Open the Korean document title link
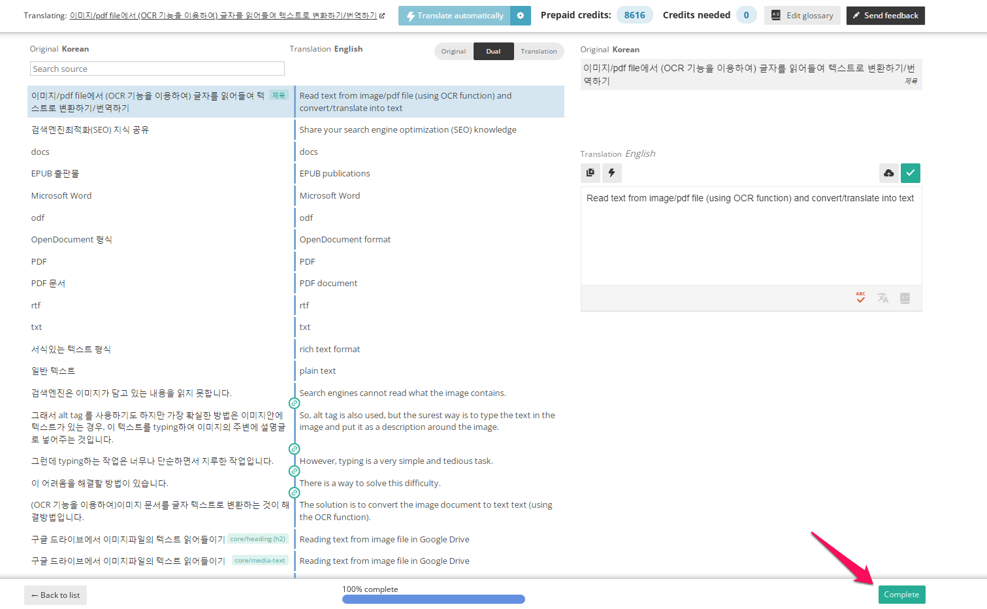This screenshot has height=609, width=987. [x=223, y=16]
